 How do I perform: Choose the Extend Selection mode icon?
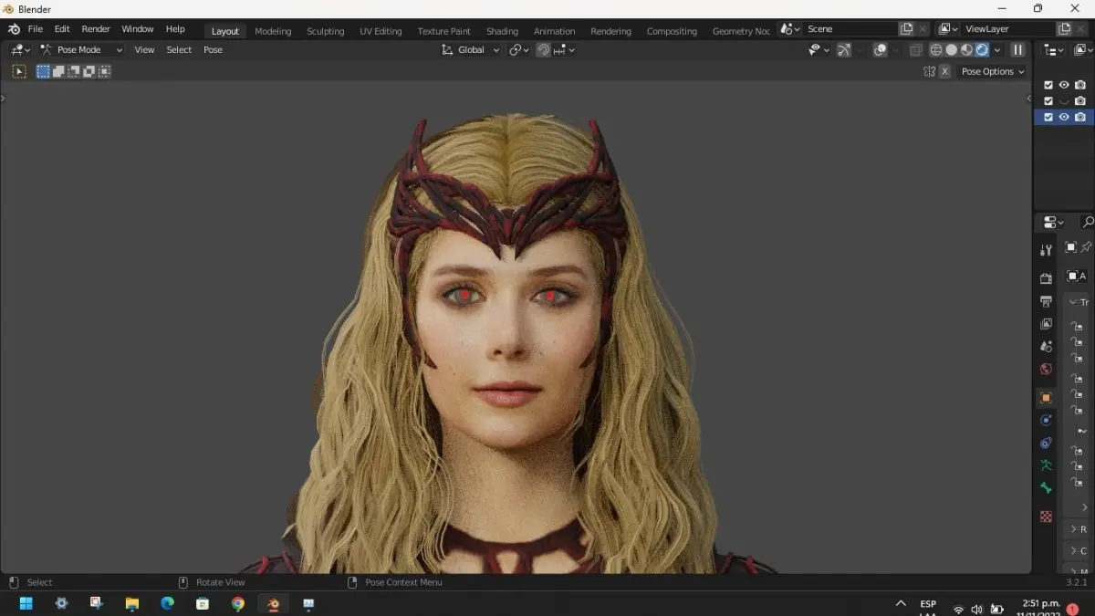58,71
